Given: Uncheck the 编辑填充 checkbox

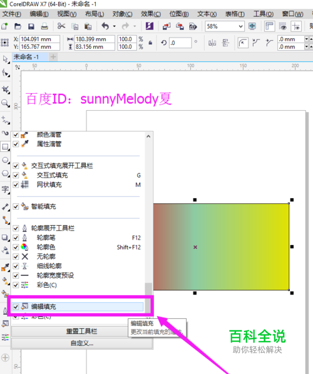Looking at the screenshot, I should tap(16, 306).
